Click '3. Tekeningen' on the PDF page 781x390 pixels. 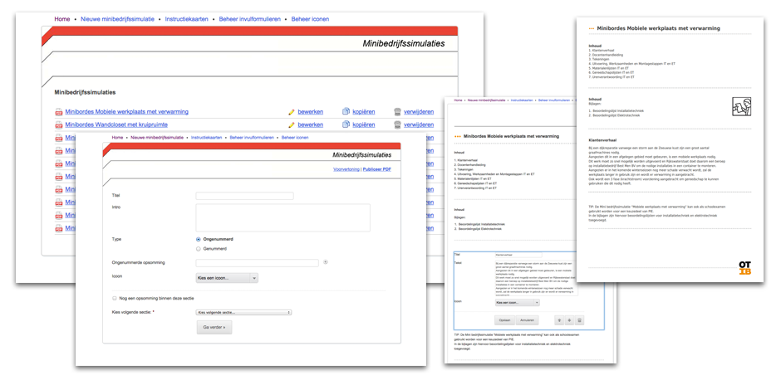597,59
